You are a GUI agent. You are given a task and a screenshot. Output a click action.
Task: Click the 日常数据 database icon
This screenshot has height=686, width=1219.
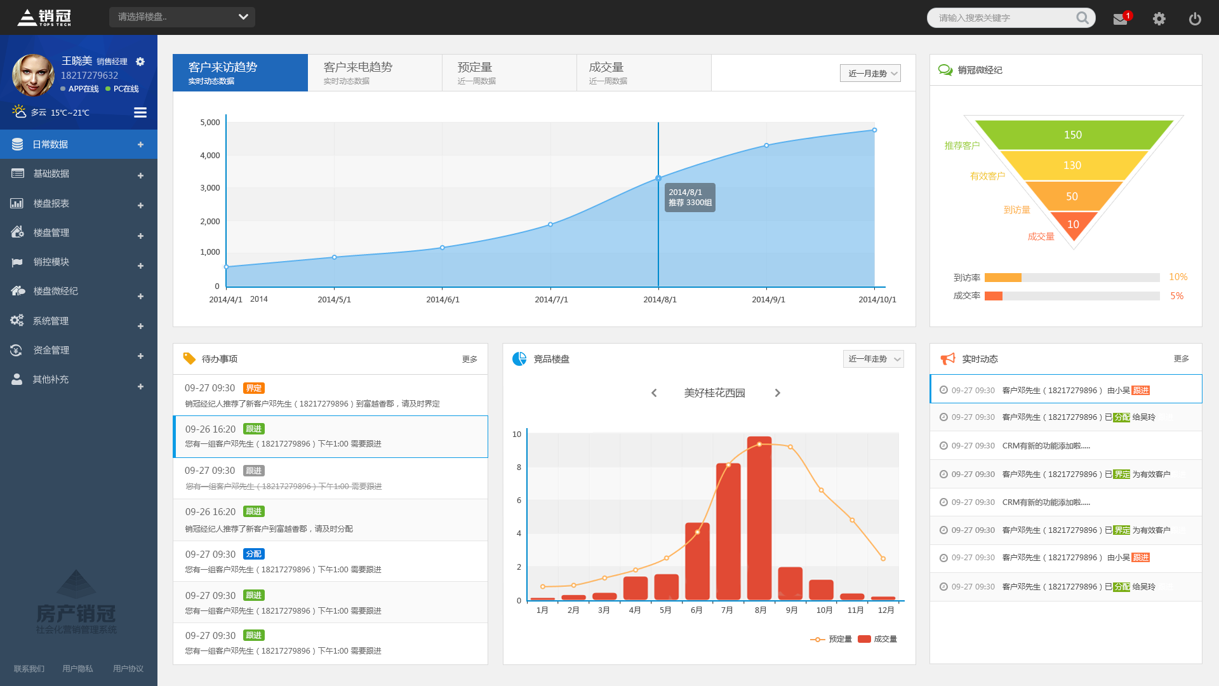click(17, 144)
